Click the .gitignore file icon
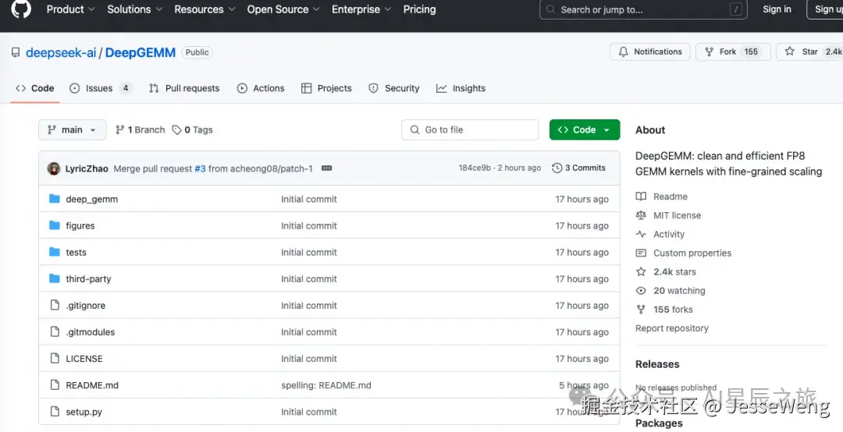This screenshot has height=432, width=843. tap(55, 305)
